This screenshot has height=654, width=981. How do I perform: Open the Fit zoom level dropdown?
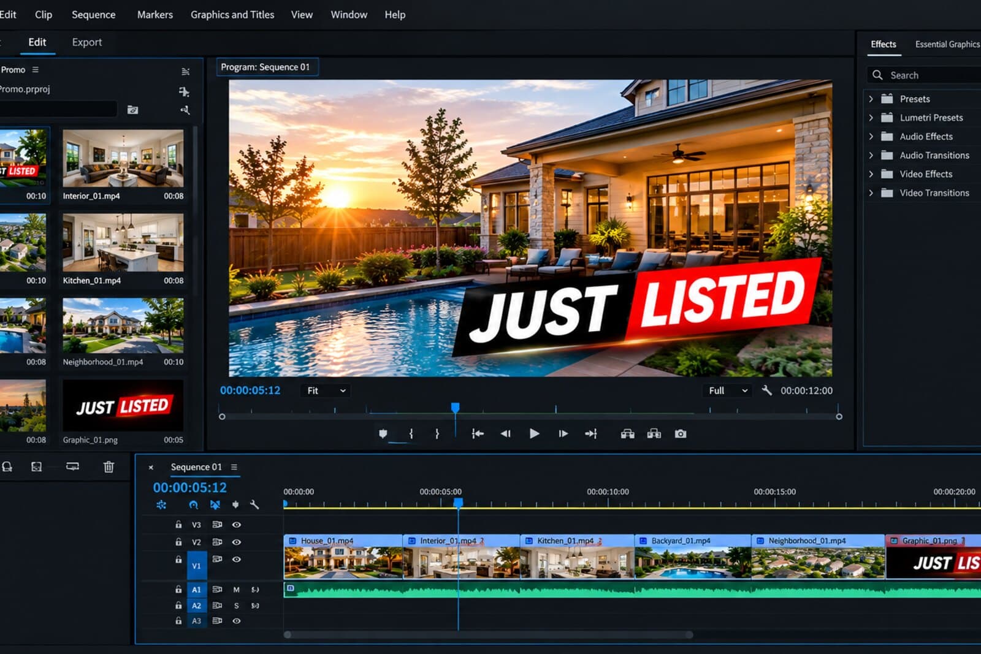[326, 390]
